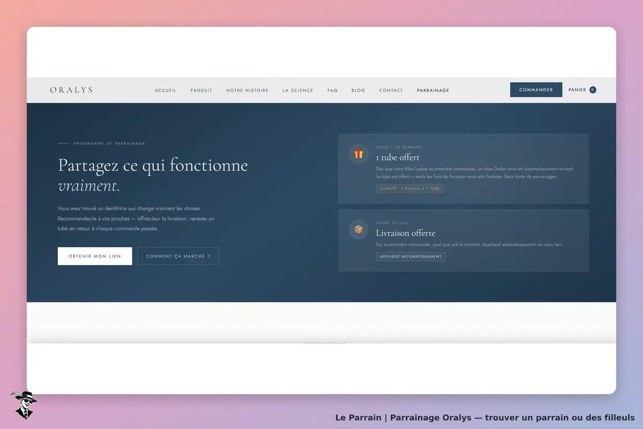Click the 'Votre filleul' label
This screenshot has width=643, height=429.
tap(392, 223)
